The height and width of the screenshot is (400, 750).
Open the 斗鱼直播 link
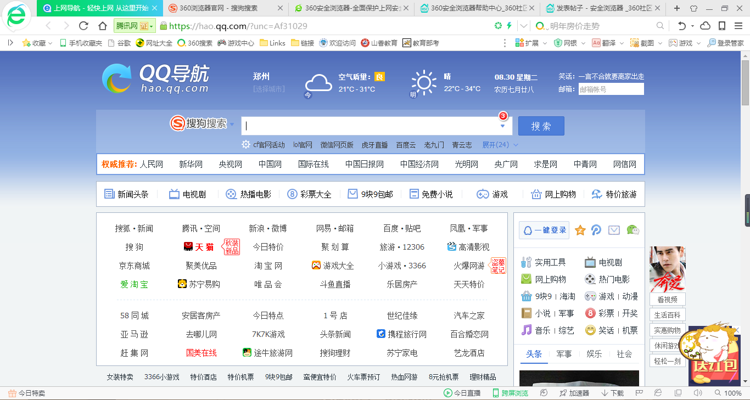pyautogui.click(x=335, y=284)
